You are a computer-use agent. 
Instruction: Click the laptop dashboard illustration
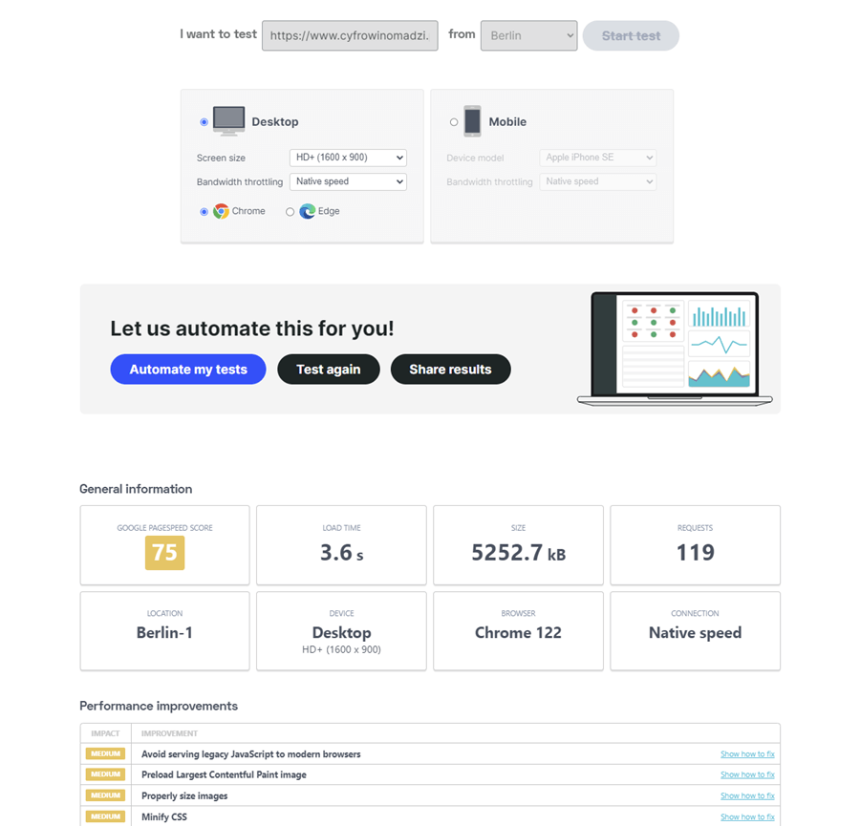tap(675, 349)
